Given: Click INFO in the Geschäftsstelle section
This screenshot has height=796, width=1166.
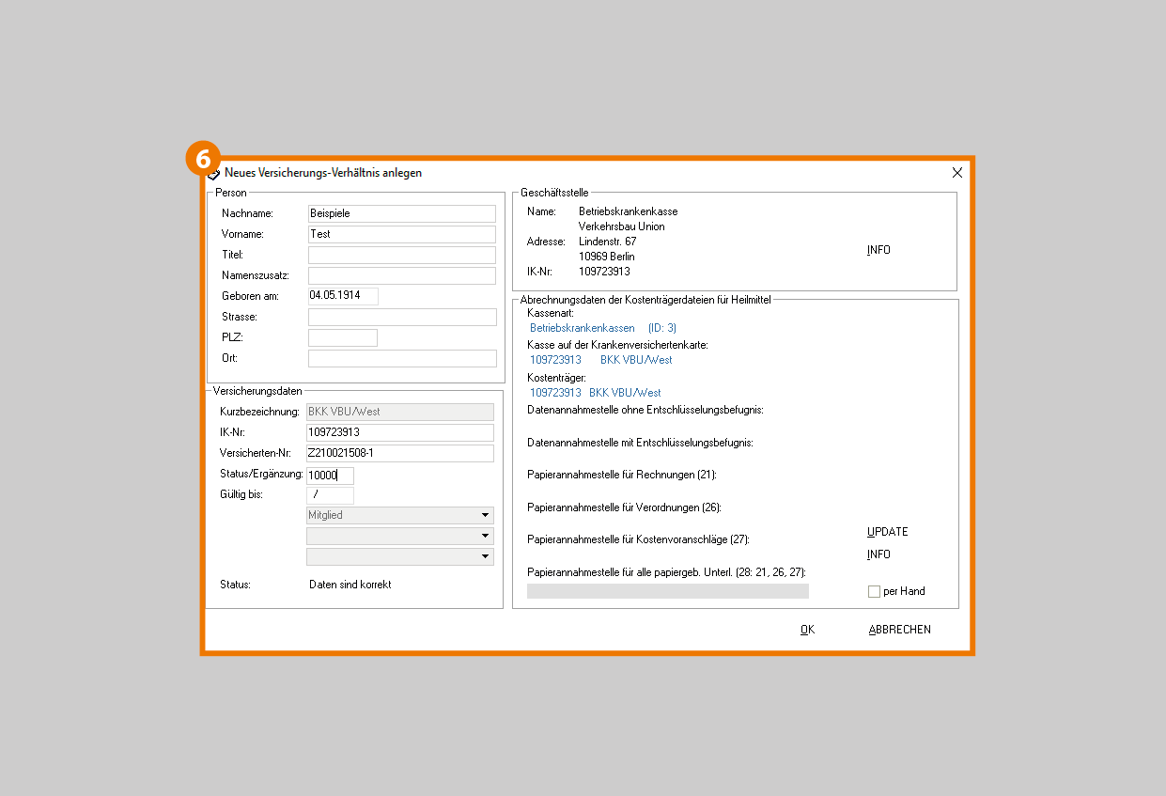Looking at the screenshot, I should (878, 250).
